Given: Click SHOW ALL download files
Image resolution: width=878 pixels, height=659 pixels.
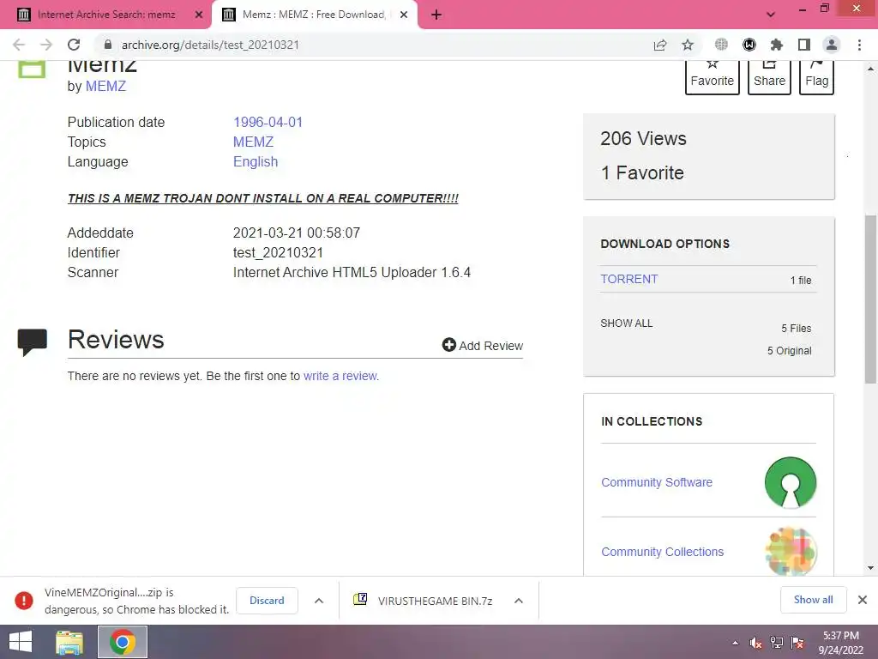Looking at the screenshot, I should click(x=627, y=323).
